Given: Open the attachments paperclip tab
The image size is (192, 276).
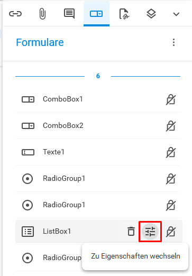Looking at the screenshot, I should 42,14.
